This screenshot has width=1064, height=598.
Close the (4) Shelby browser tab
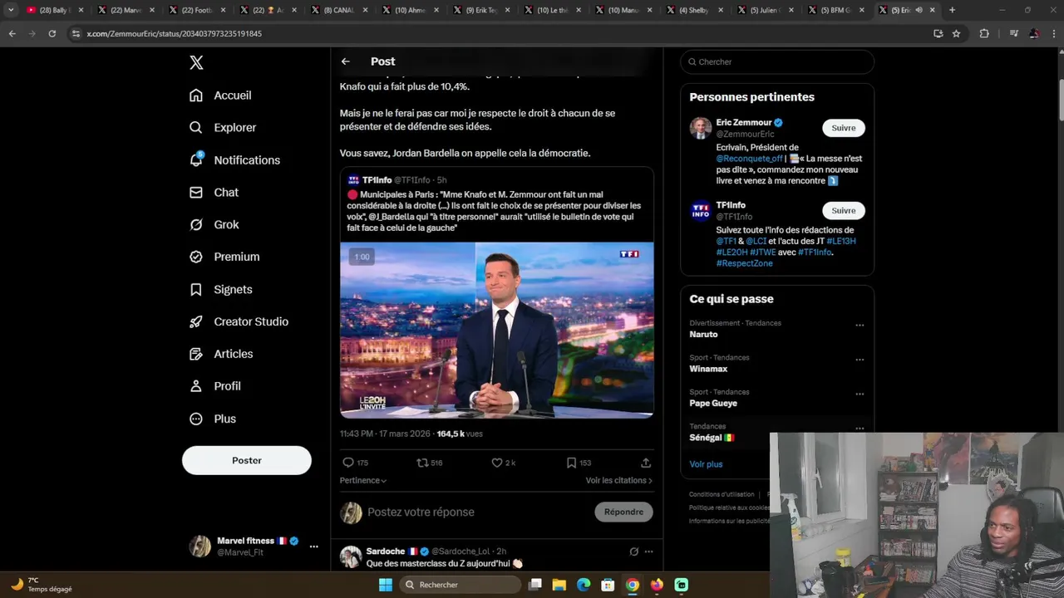point(722,10)
